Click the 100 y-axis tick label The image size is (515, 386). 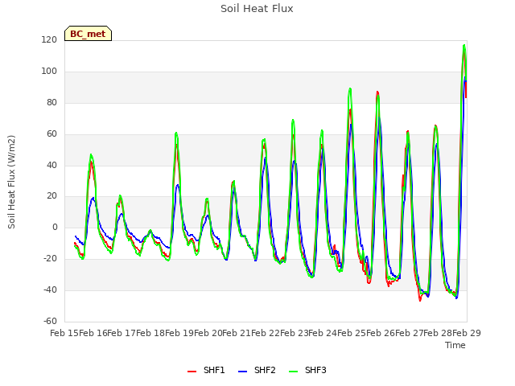[x=49, y=72]
